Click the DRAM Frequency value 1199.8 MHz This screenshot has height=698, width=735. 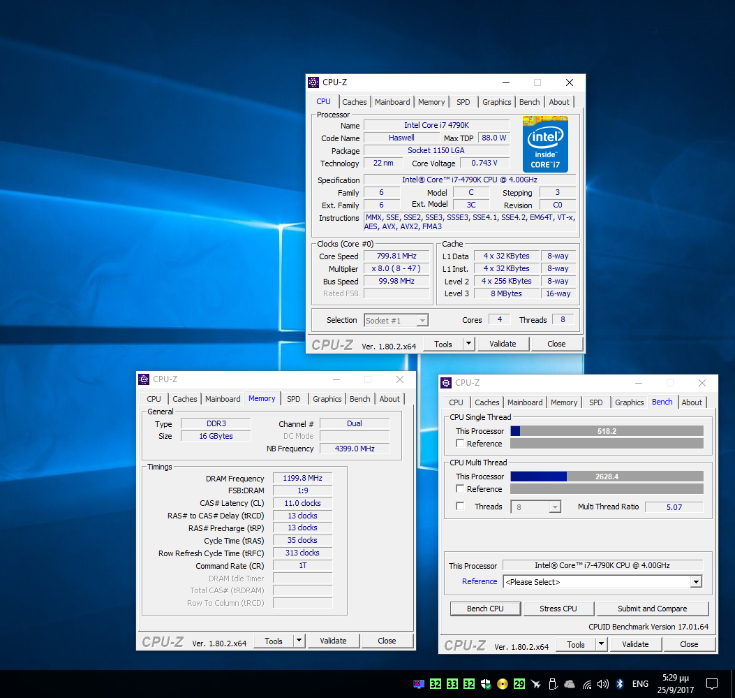[x=302, y=478]
